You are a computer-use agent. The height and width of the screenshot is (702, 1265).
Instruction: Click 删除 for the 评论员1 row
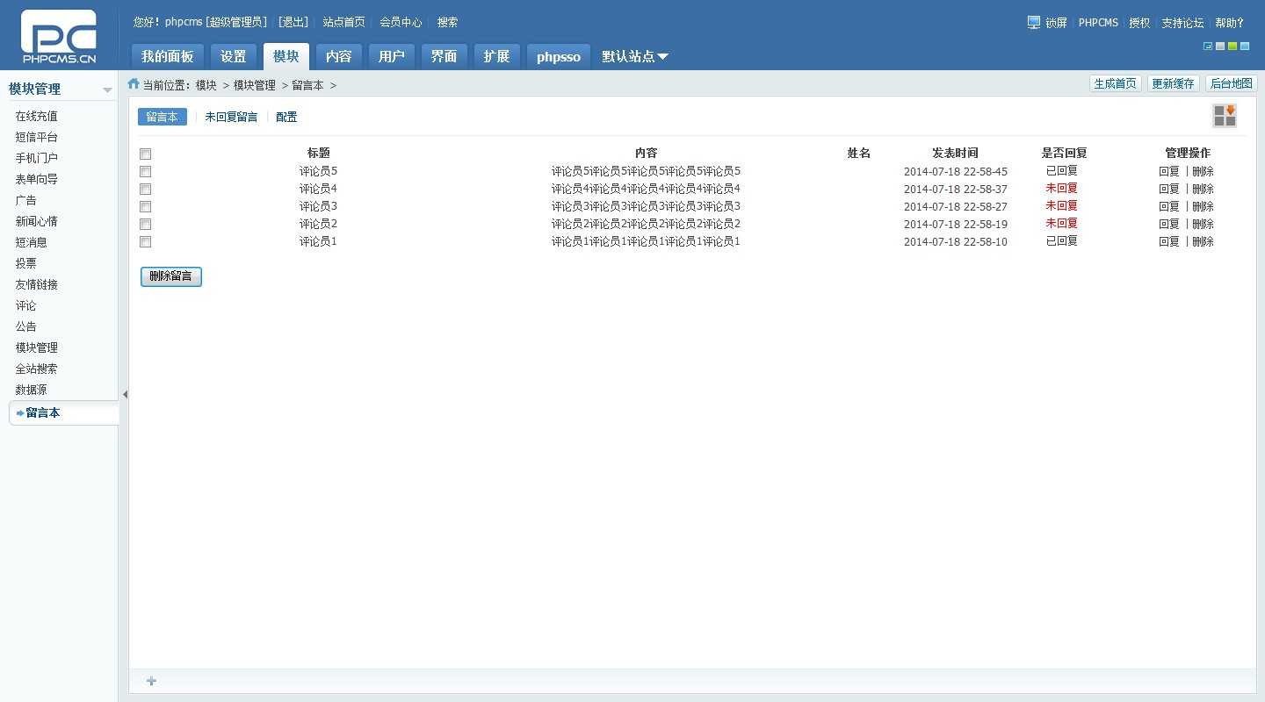click(1203, 241)
